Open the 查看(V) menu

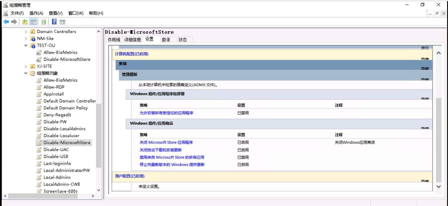[x=56, y=13]
